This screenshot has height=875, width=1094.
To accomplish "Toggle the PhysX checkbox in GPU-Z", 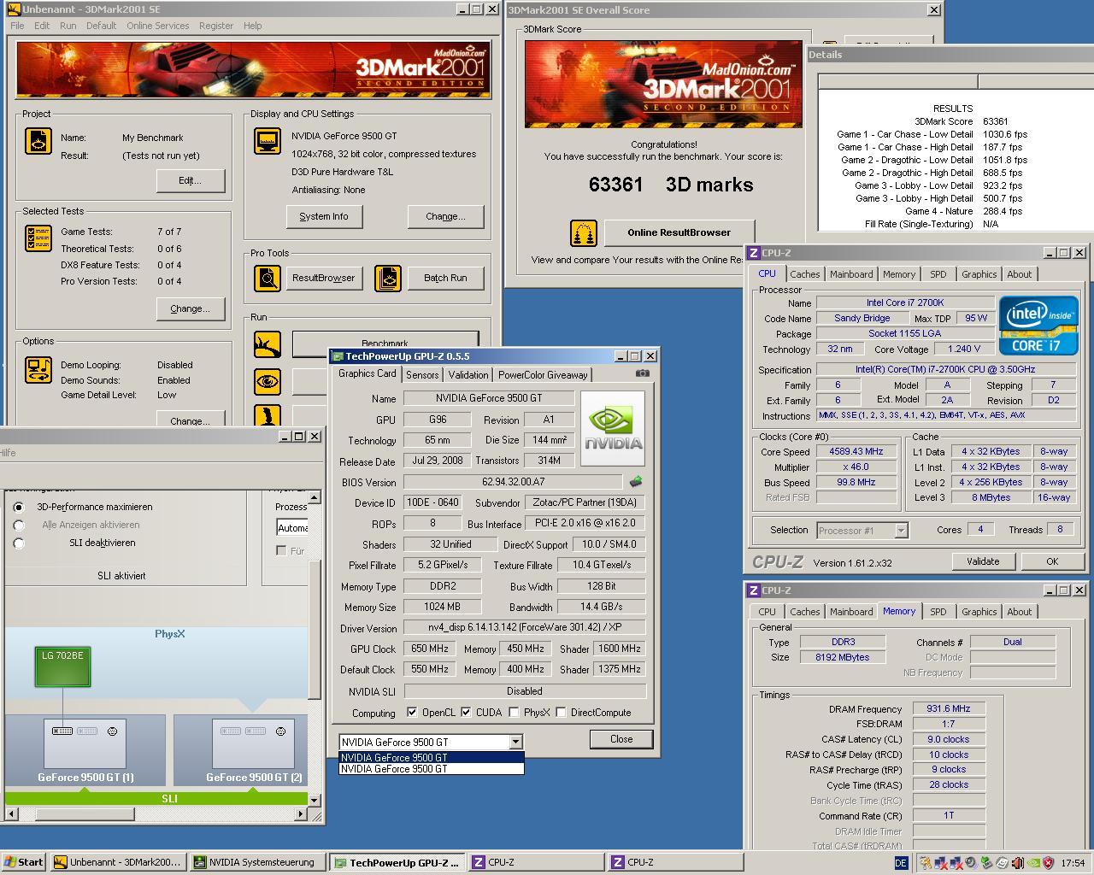I will point(514,712).
